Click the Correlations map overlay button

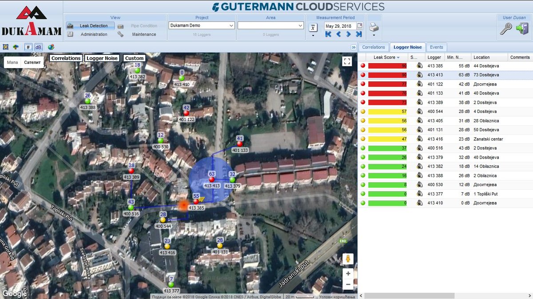tap(66, 58)
